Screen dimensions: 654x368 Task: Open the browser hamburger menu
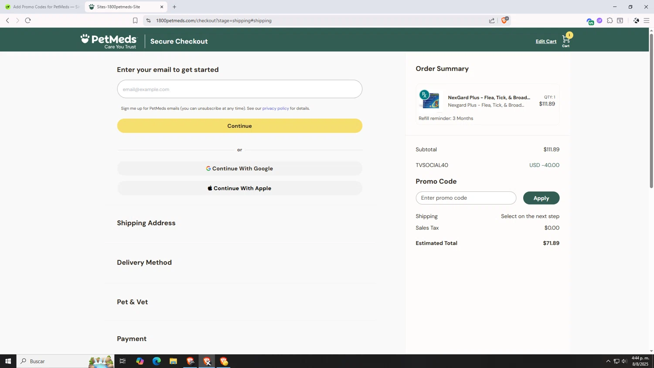[647, 20]
